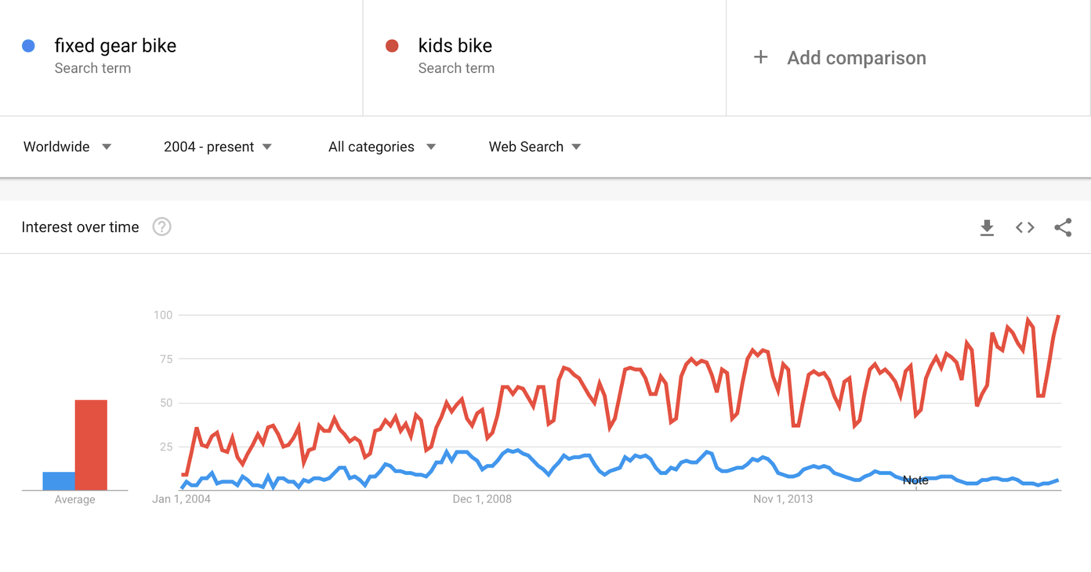Click the Dec 1, 2008 axis label
The width and height of the screenshot is (1091, 572).
[x=482, y=499]
